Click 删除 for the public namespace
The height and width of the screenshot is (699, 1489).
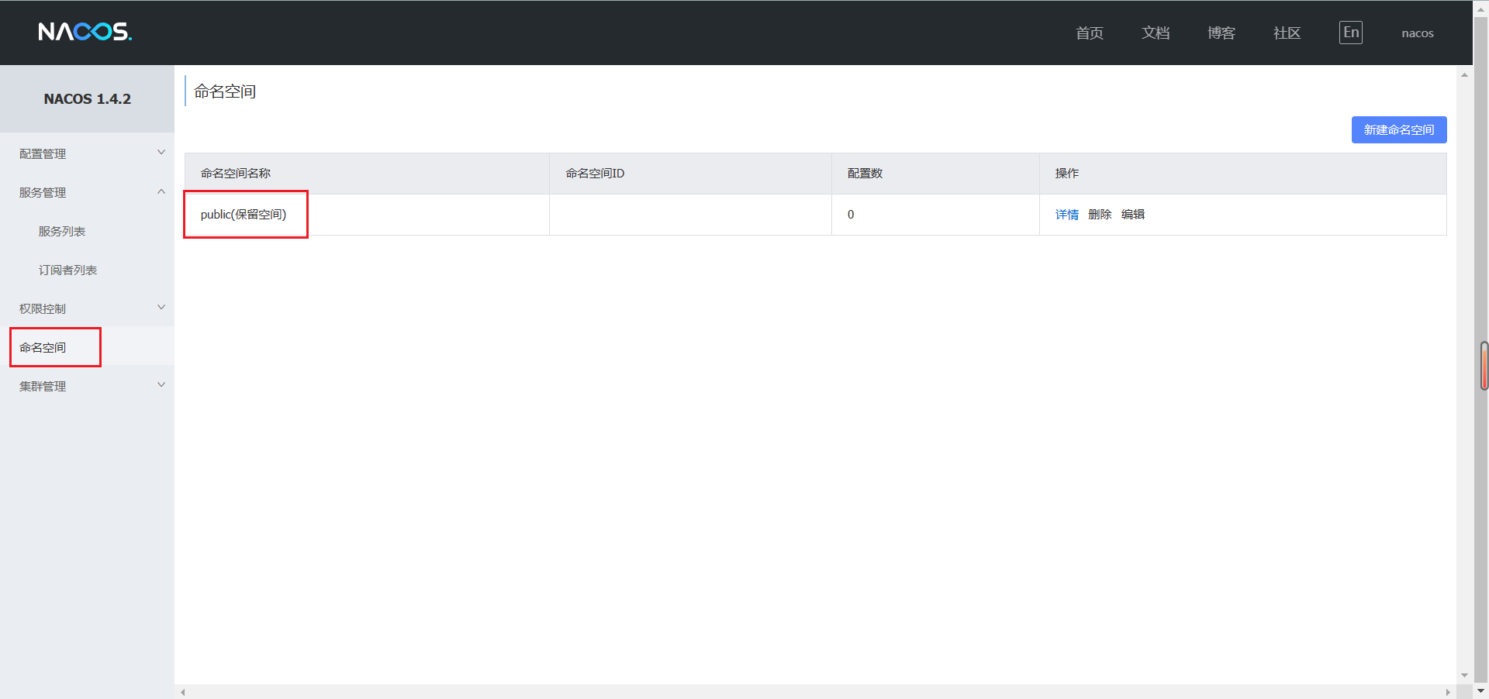(1100, 215)
